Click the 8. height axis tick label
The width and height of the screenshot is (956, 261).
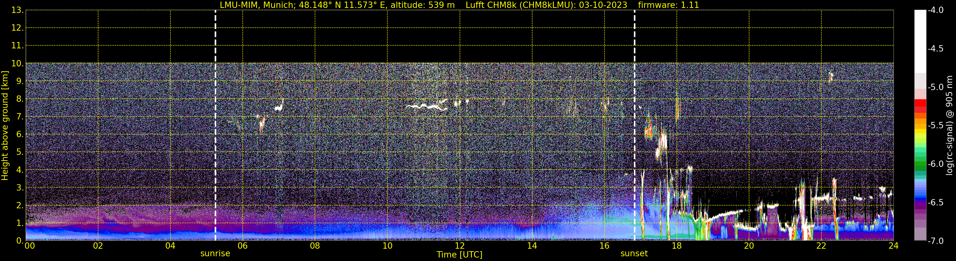tap(20, 99)
